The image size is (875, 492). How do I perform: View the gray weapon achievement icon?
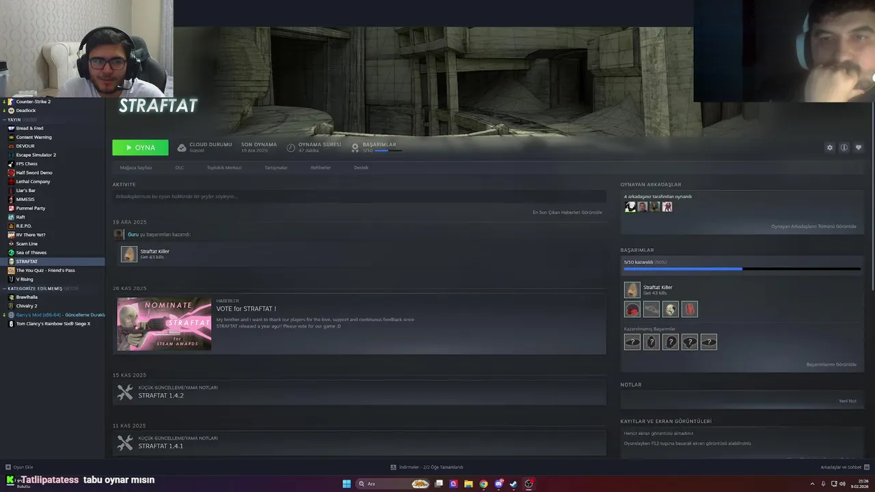[651, 309]
